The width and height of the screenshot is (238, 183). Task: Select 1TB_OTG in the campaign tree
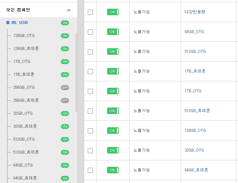22,62
